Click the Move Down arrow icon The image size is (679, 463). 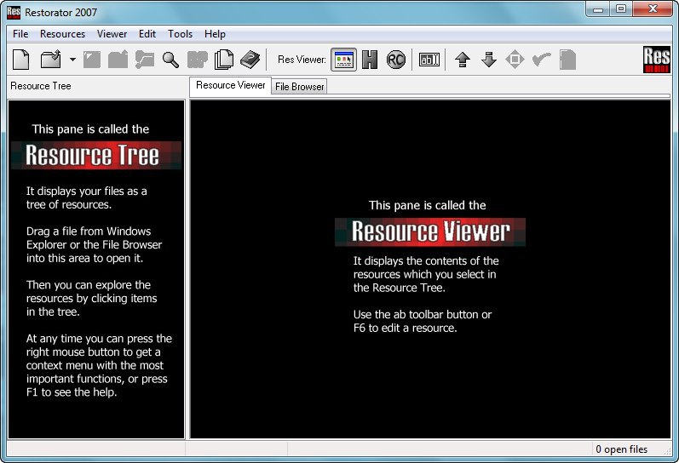click(489, 60)
